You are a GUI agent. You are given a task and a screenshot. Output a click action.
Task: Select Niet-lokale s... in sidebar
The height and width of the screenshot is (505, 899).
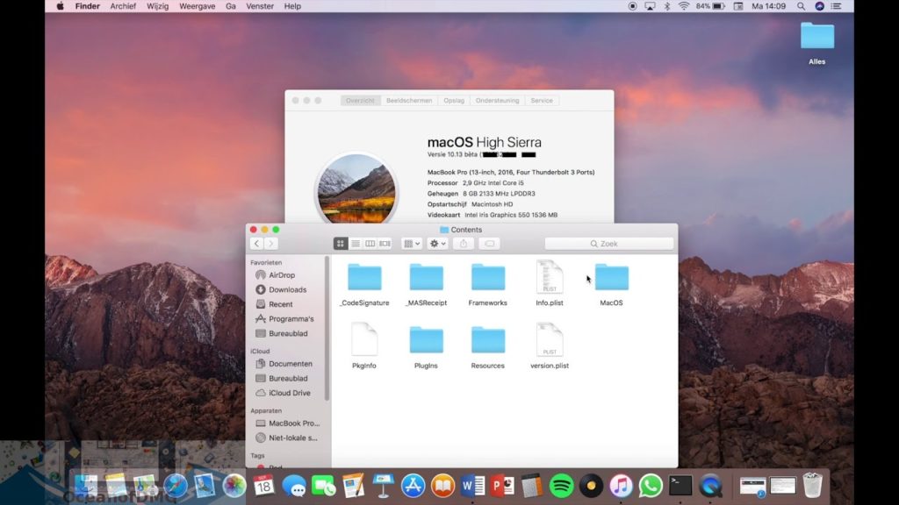287,438
